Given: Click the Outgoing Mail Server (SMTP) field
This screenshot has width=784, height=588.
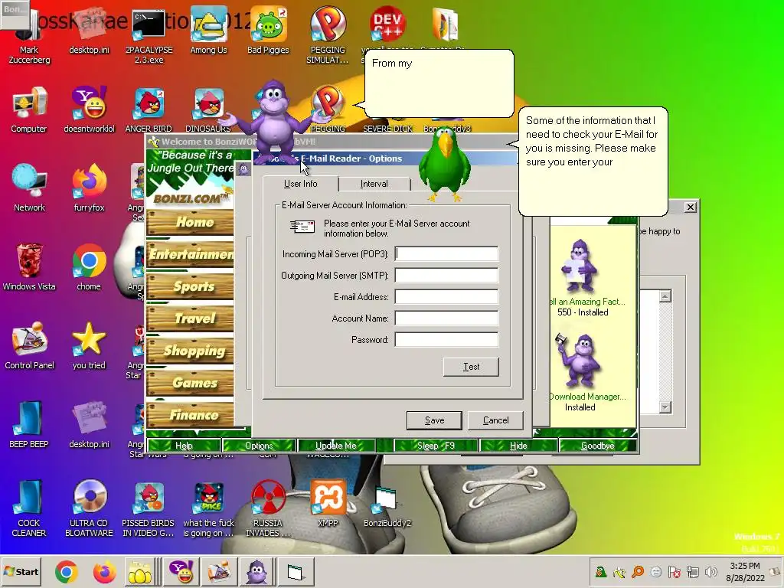Looking at the screenshot, I should [x=446, y=275].
